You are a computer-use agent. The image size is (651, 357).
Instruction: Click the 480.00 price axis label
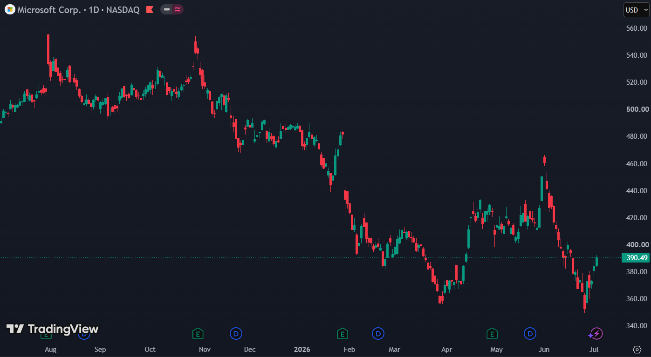[x=637, y=136]
